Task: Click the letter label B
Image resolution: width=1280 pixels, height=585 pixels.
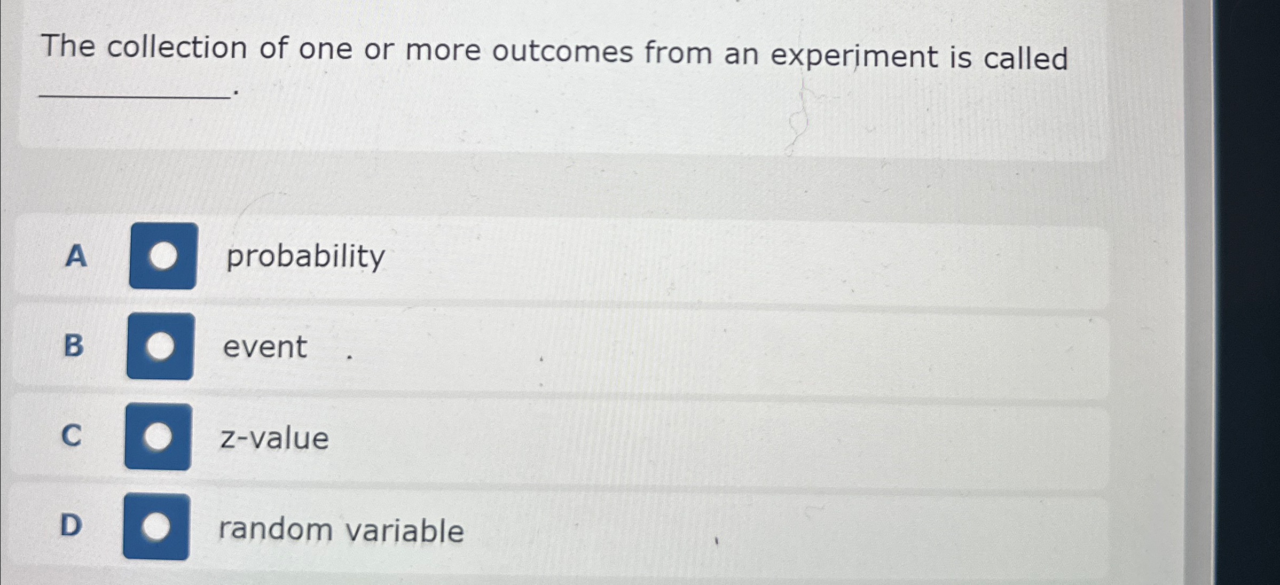Action: [73, 346]
